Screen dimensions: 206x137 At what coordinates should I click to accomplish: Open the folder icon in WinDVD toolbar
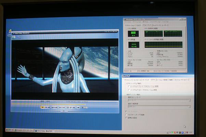[x=14, y=37]
